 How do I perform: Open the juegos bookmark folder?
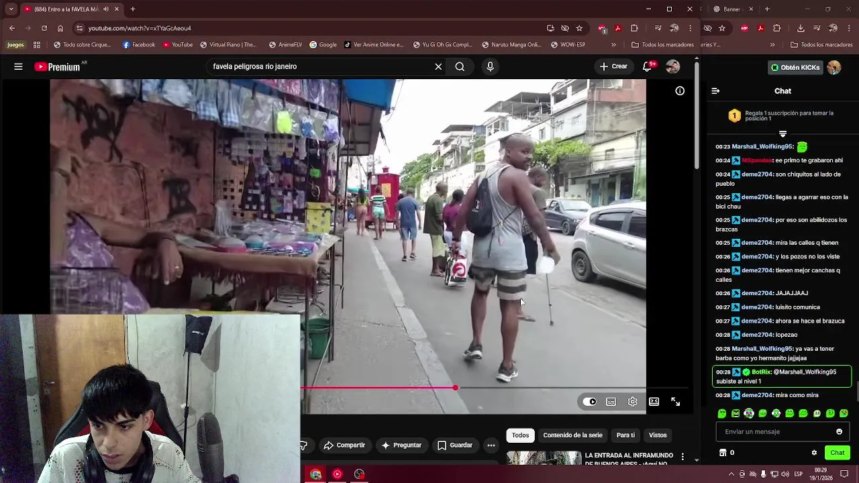pos(15,45)
